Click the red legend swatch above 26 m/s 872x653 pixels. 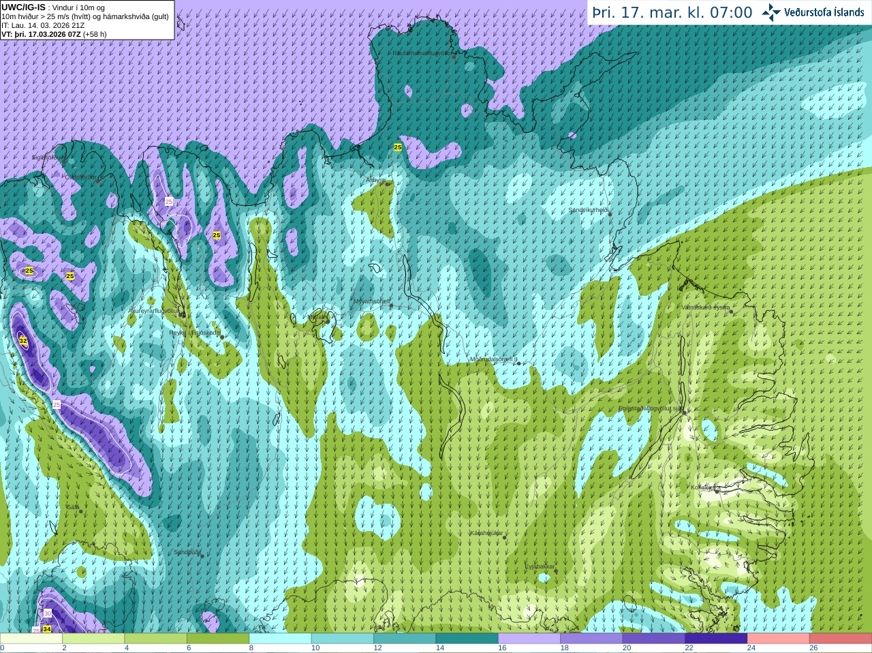841,639
